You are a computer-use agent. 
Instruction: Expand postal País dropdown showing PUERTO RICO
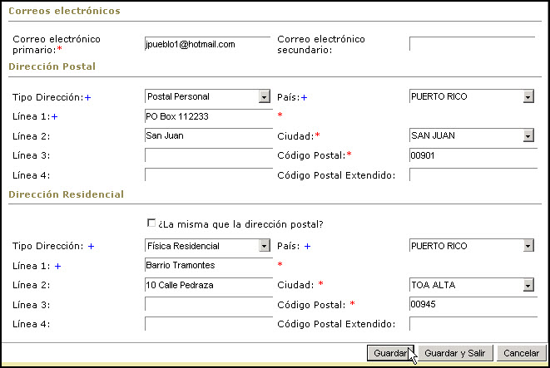(x=472, y=97)
